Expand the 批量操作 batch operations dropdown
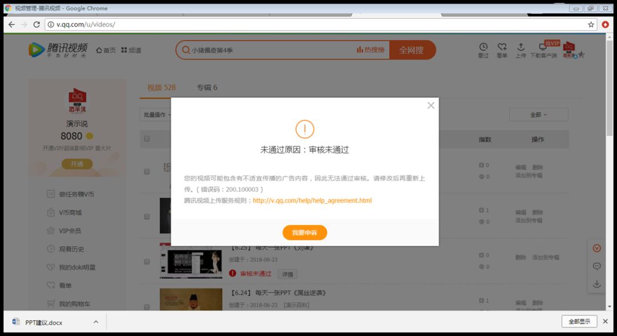The height and width of the screenshot is (336, 617). (157, 115)
